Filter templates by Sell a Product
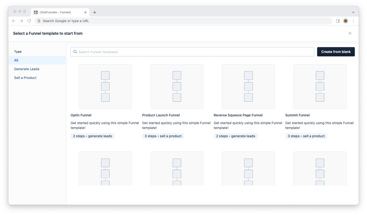 tap(25, 78)
